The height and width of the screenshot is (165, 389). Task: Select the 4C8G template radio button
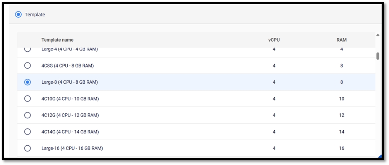pyautogui.click(x=27, y=66)
